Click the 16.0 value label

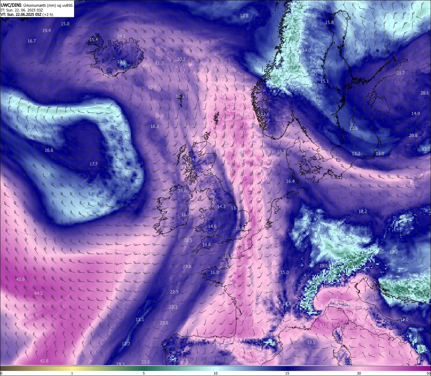(214, 272)
